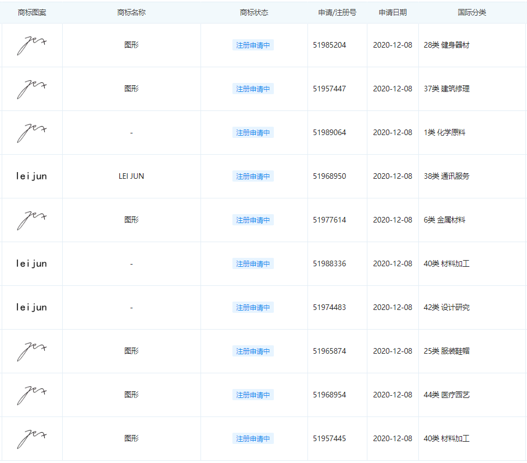Open signature thumbnail for trademark 51968954
The width and height of the screenshot is (527, 463).
[x=32, y=395]
